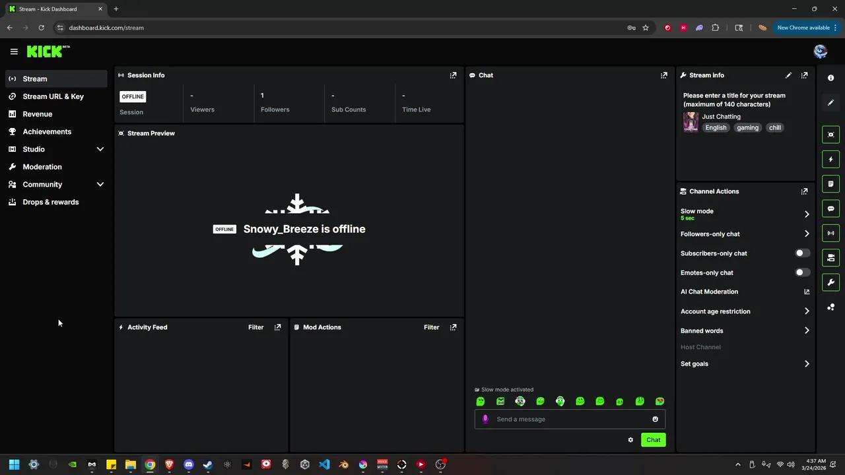Click the stream title placeholder text
The width and height of the screenshot is (845, 475).
pos(734,100)
